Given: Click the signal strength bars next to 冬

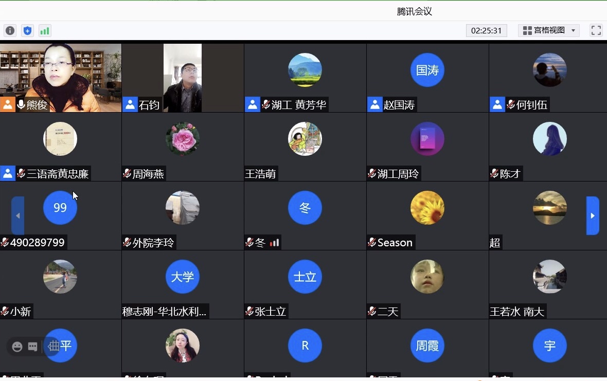Looking at the screenshot, I should [x=275, y=243].
